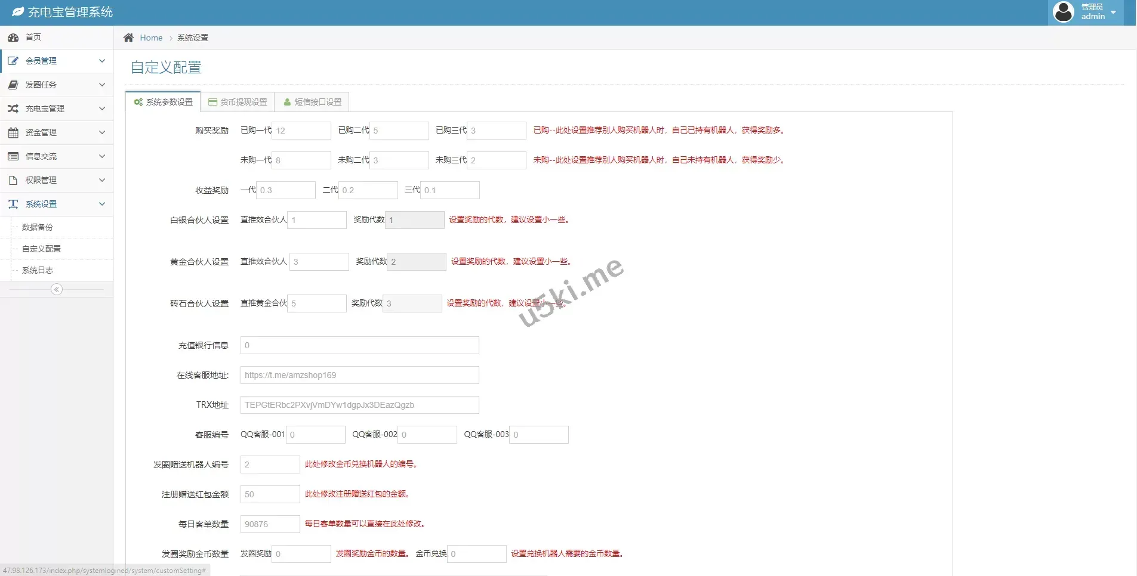This screenshot has width=1137, height=576.
Task: Expand the 会员管理 sidebar menu
Action: [x=102, y=60]
